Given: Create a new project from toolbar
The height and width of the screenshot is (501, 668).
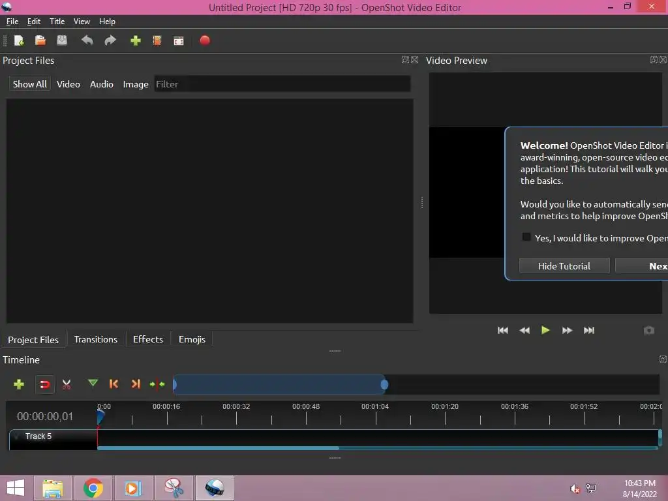Looking at the screenshot, I should [19, 40].
